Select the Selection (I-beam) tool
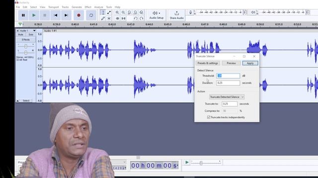The height and width of the screenshot is (178, 318). tap(103, 12)
